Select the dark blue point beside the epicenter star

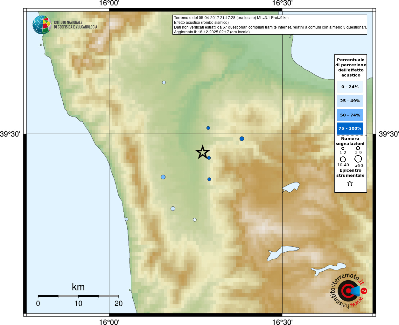click(x=209, y=158)
